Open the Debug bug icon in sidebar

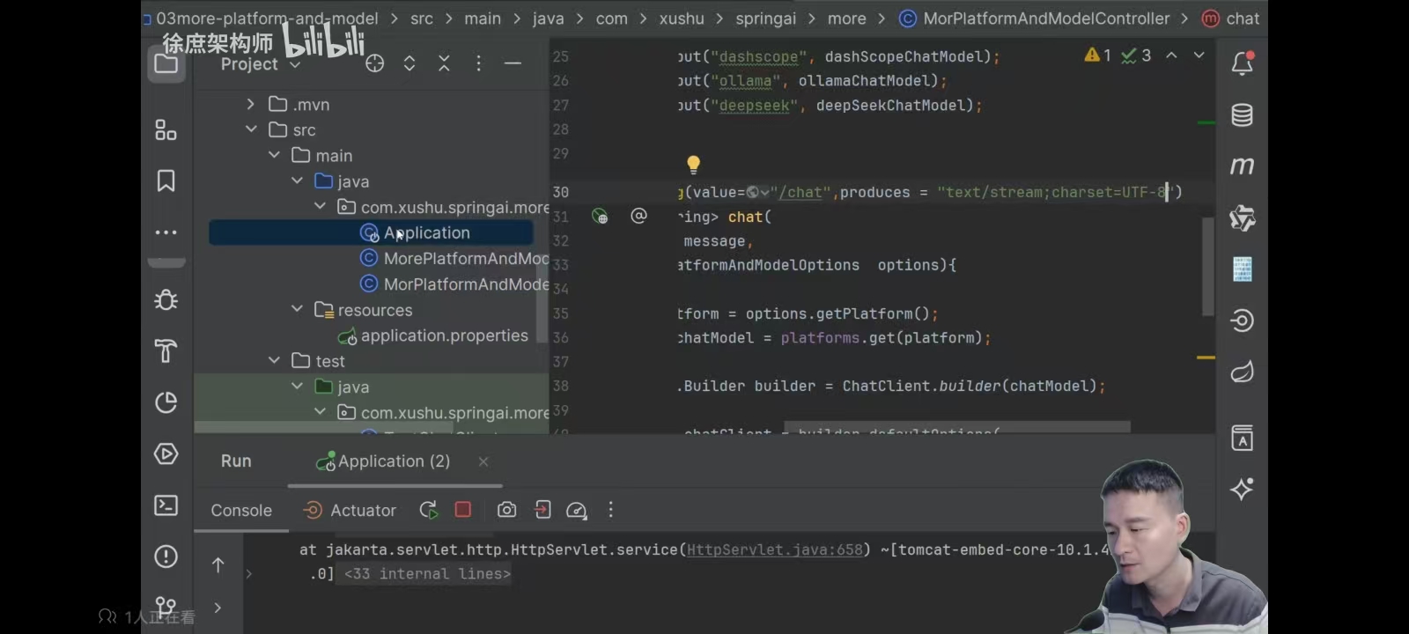(166, 300)
